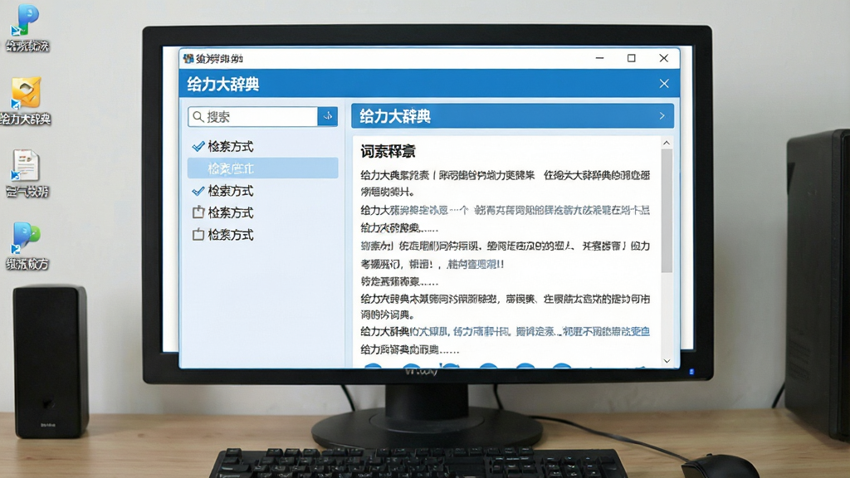Uncheck the 检索方式 row directly above the highlighted row
The image size is (850, 478).
point(198,146)
